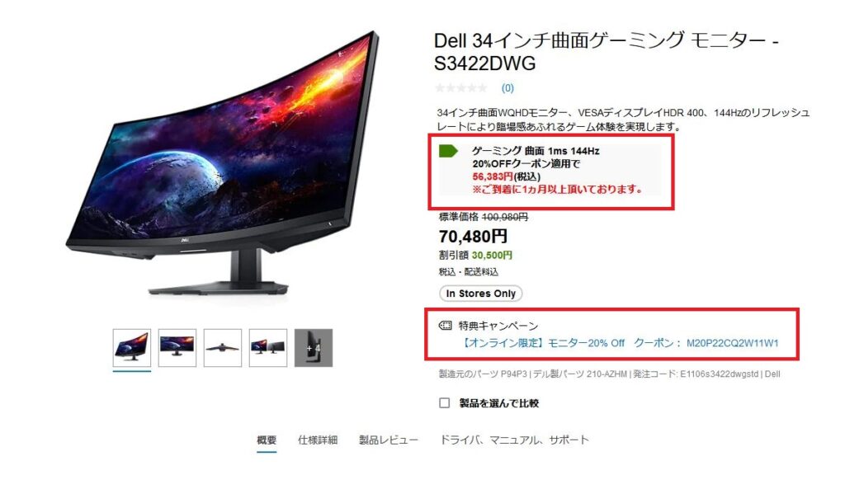Click the star rating icons
The height and width of the screenshot is (489, 845).
tap(461, 87)
